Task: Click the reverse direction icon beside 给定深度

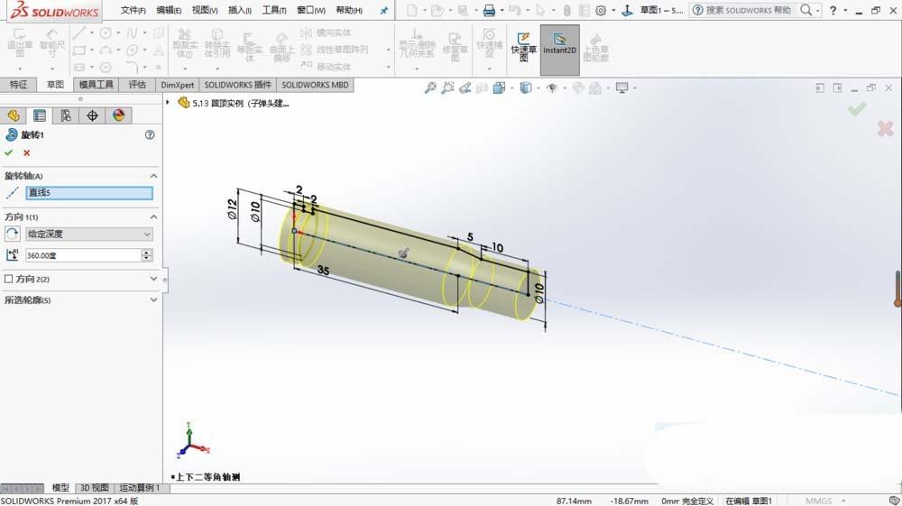Action: pyautogui.click(x=12, y=234)
